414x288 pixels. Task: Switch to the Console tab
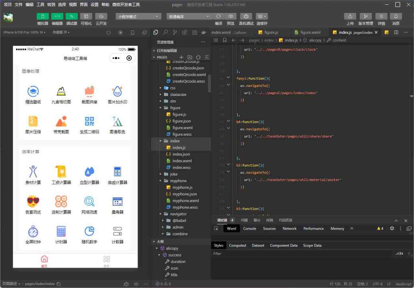(x=249, y=228)
